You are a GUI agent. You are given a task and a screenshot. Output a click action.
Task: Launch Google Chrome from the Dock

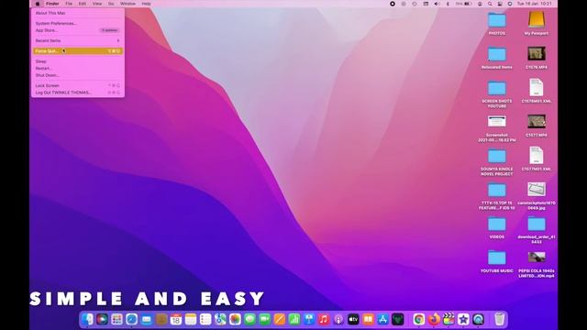(x=419, y=319)
